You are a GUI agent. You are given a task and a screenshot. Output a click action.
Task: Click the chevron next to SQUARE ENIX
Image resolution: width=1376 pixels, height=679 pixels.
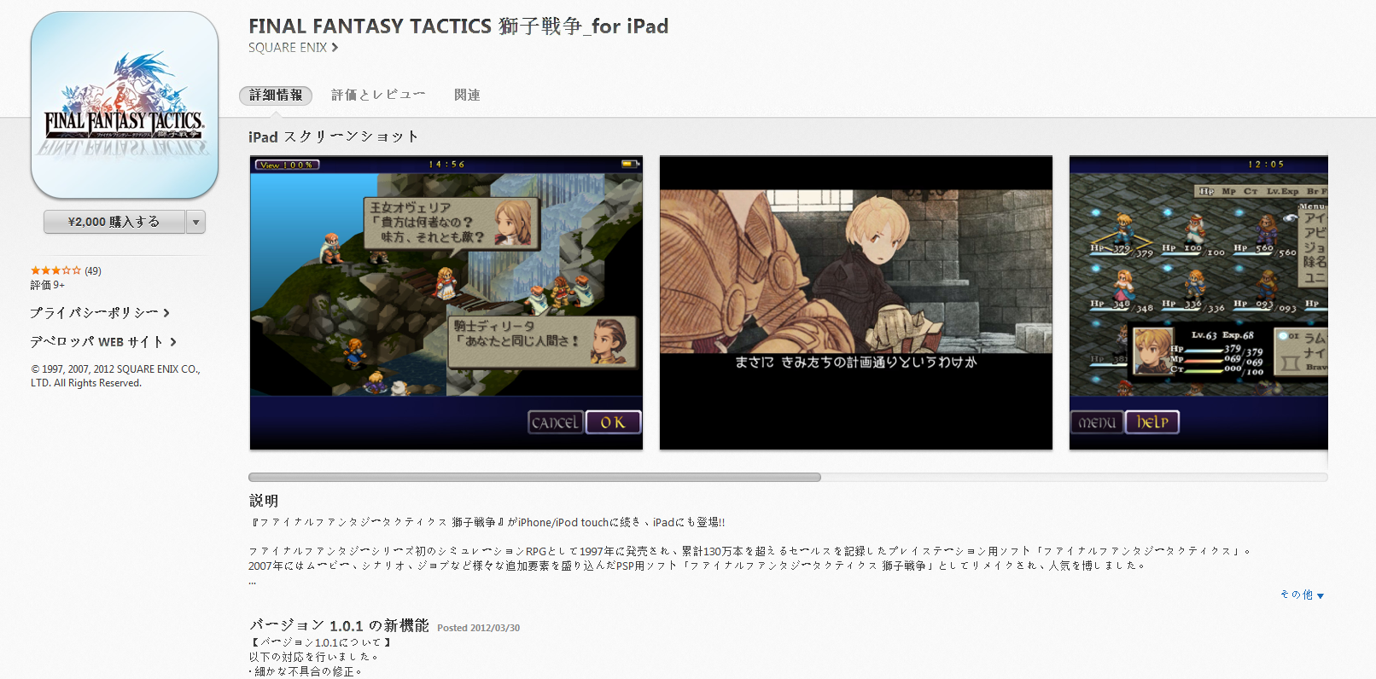point(335,48)
